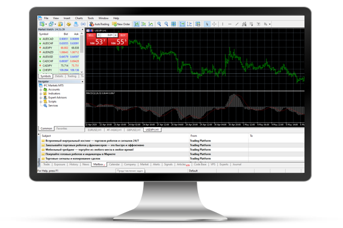Select the equidistant channel tool

(x=244, y=24)
